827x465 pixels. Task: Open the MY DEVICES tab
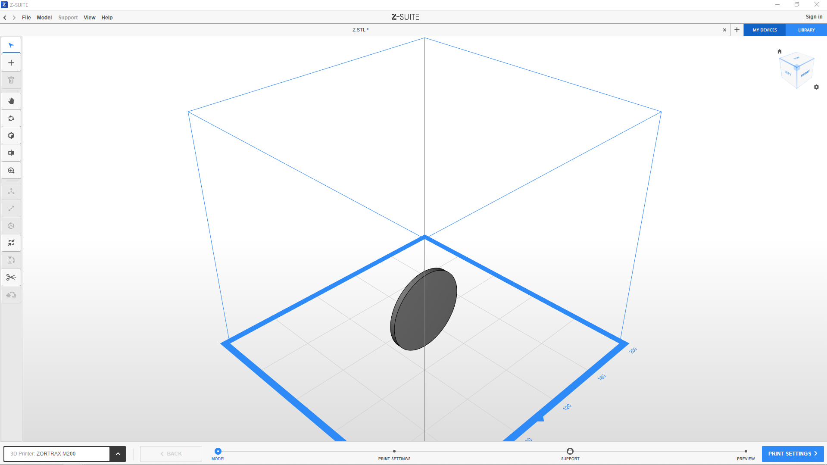[765, 30]
